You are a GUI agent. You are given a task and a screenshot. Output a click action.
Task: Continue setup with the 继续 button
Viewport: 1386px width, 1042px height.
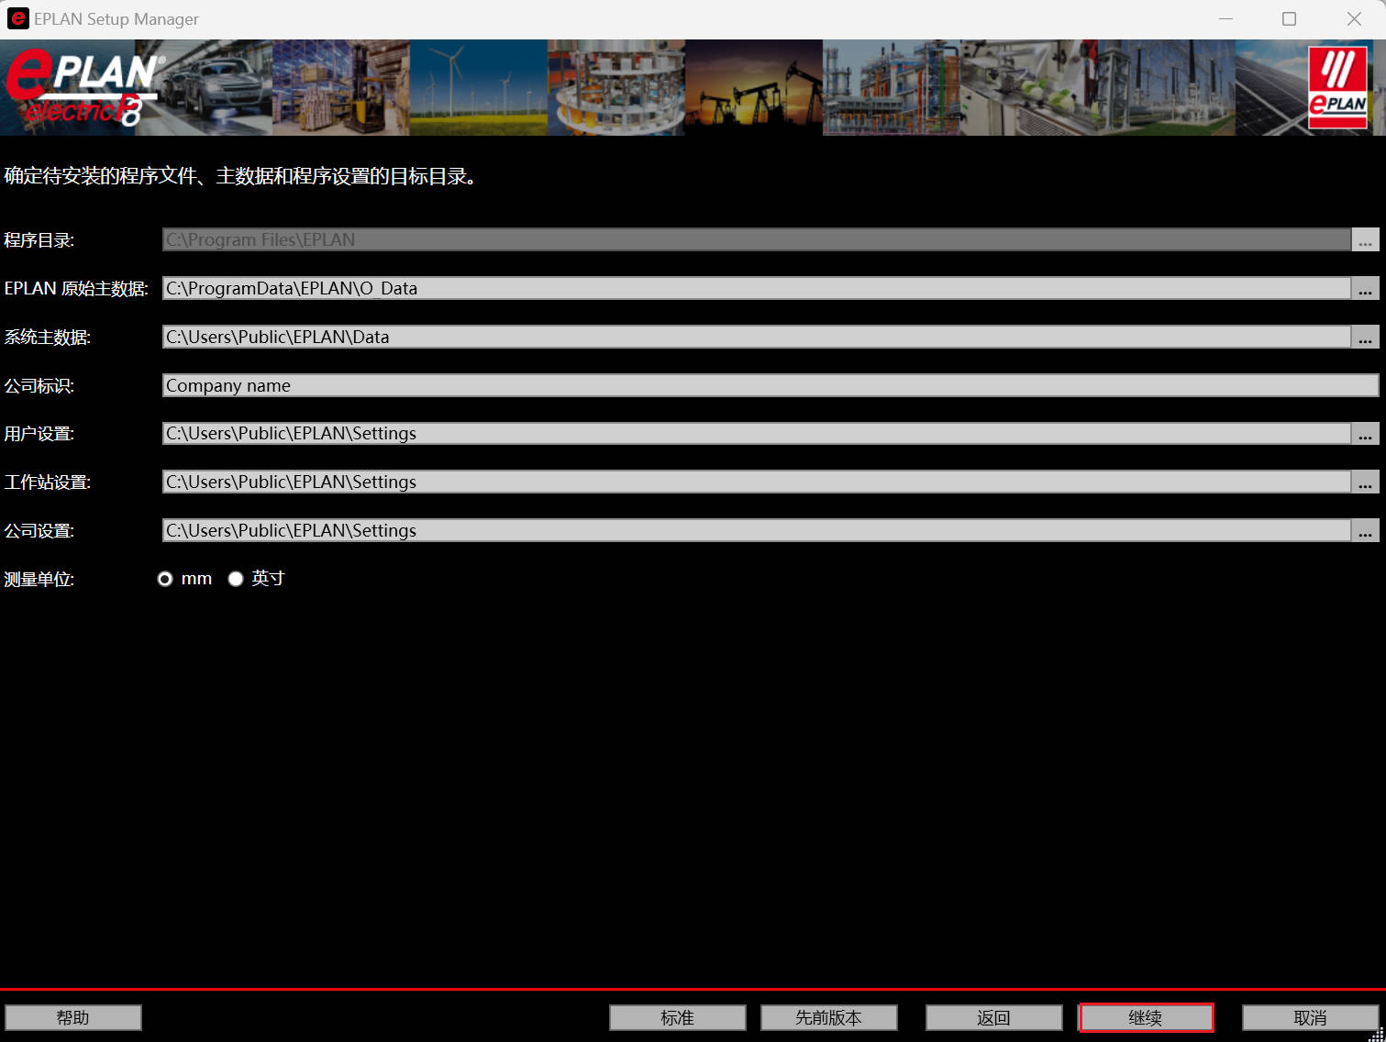tap(1146, 1016)
